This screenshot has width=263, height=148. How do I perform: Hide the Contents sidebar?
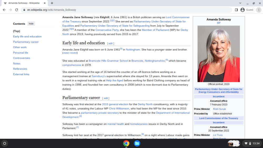click(x=31, y=24)
